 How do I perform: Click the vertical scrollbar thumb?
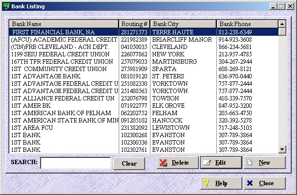click(x=282, y=32)
